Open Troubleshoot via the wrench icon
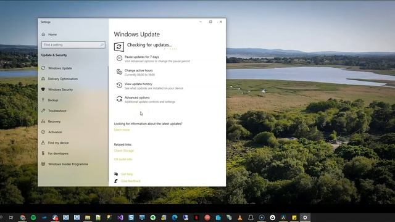 [43, 111]
